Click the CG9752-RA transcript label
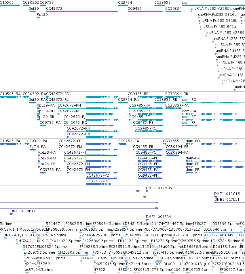This screenshot has height=274, width=245. (50, 123)
